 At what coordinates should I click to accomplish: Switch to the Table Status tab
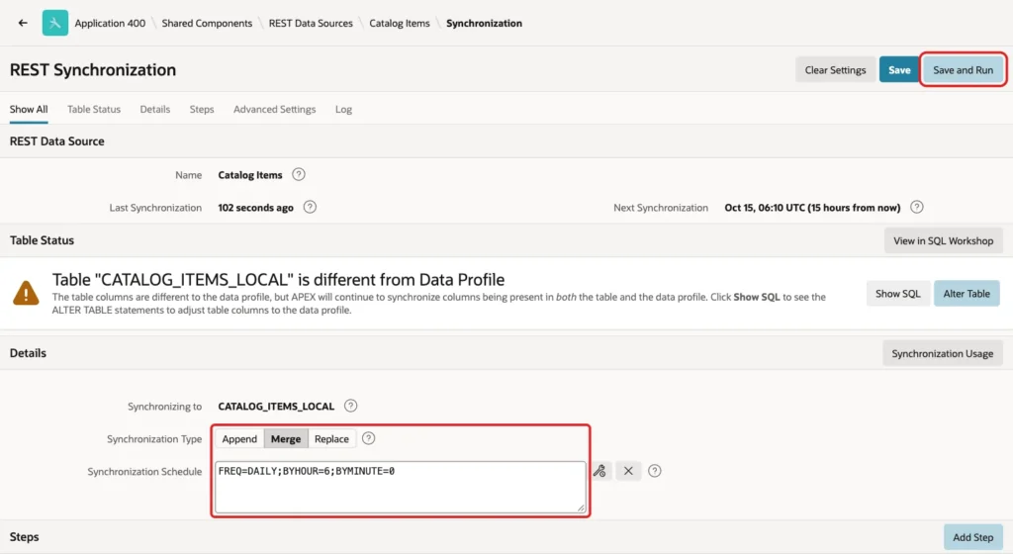click(x=94, y=109)
